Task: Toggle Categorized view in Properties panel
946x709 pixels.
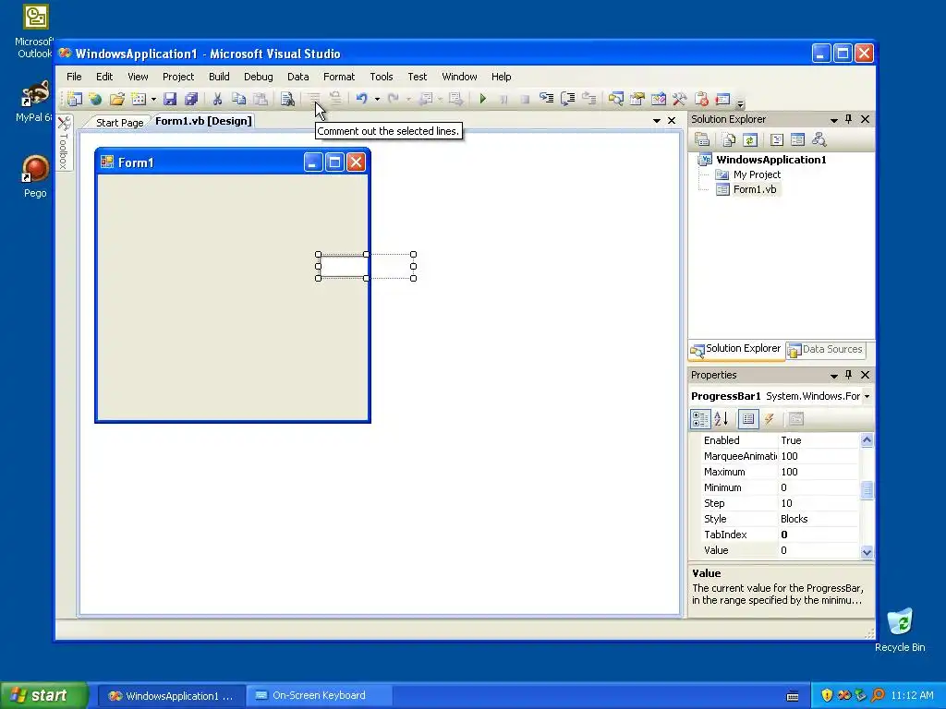Action: pos(700,419)
